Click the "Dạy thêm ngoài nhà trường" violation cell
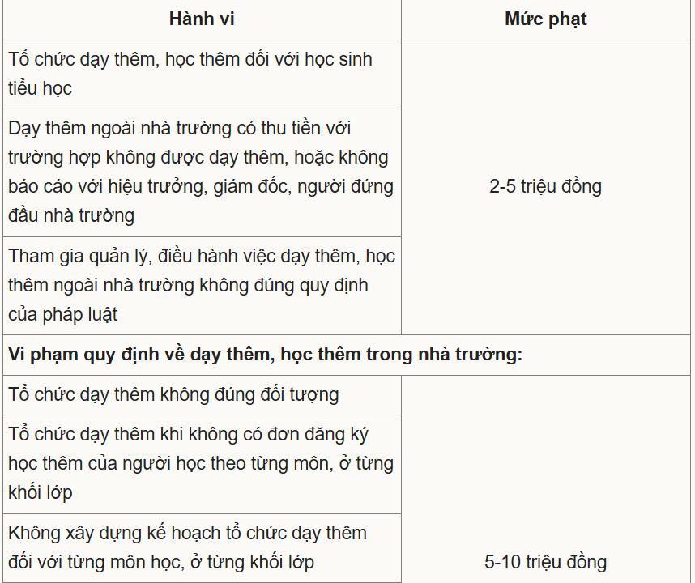 click(201, 172)
